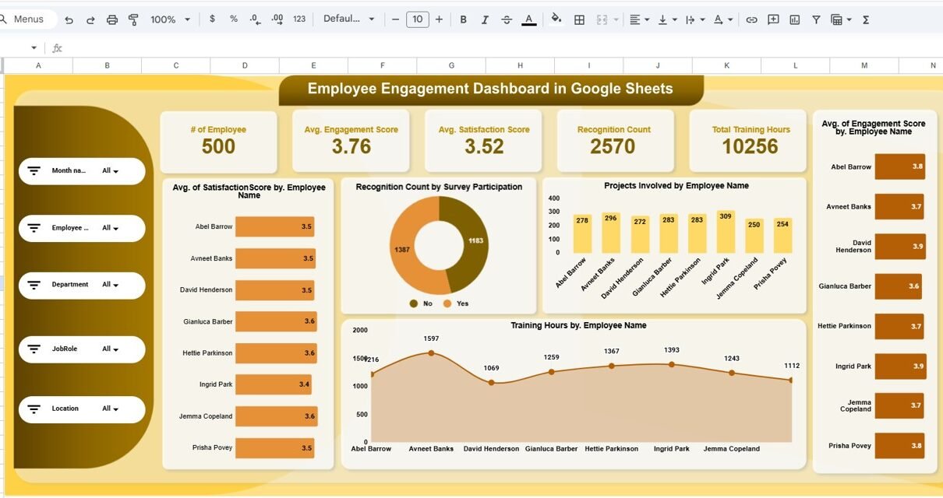Open the Borders tool

[x=579, y=19]
